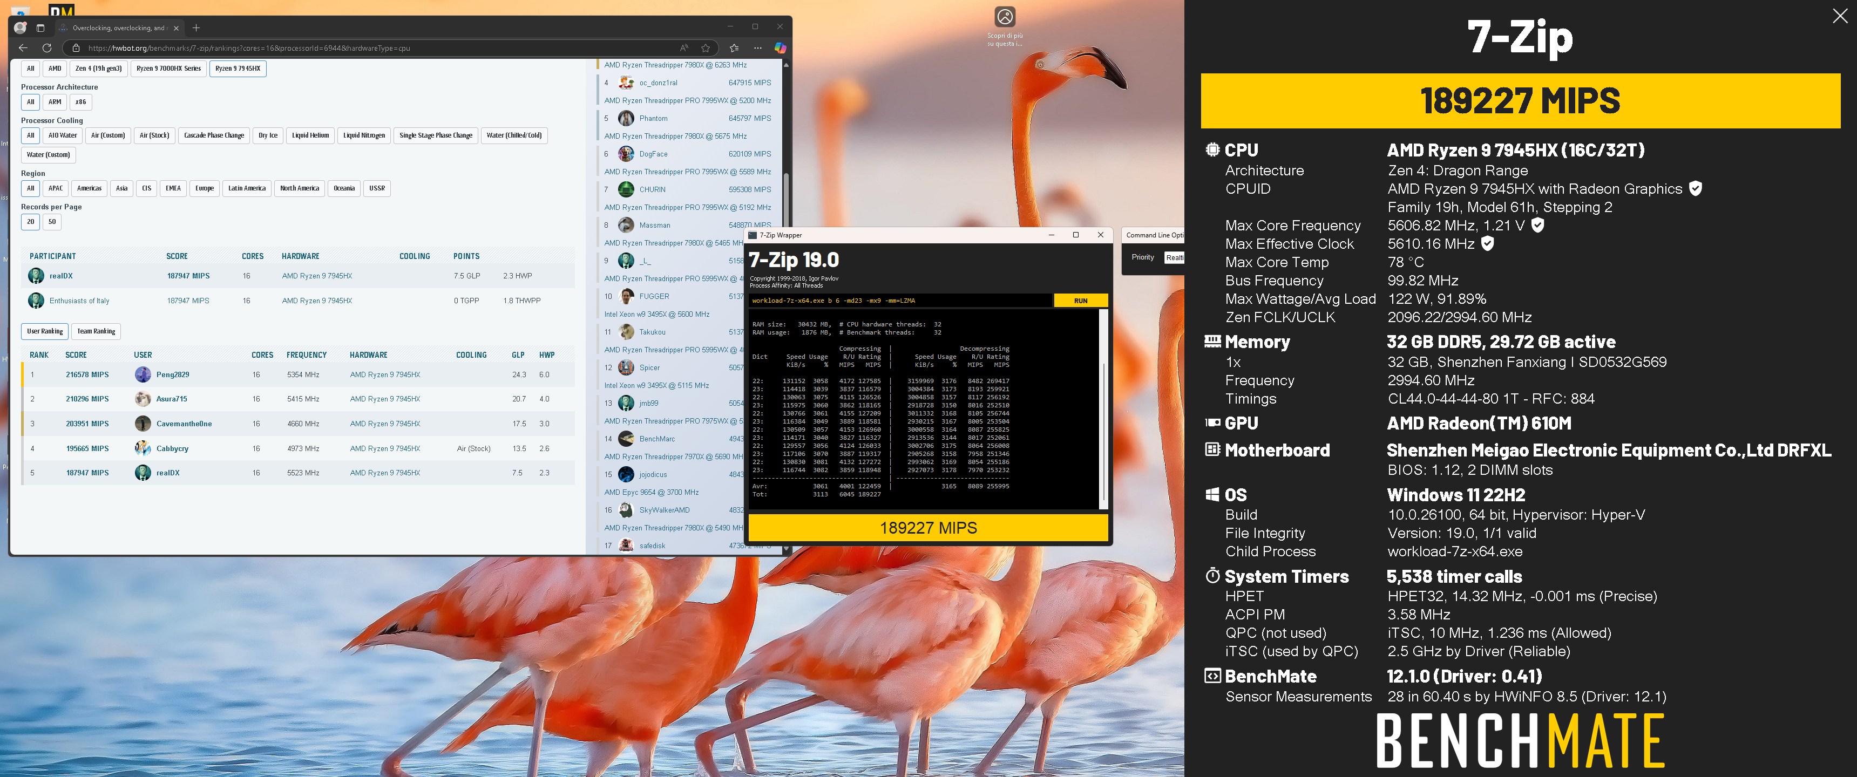Reload the hwbot page
The height and width of the screenshot is (777, 1857).
pos(47,47)
